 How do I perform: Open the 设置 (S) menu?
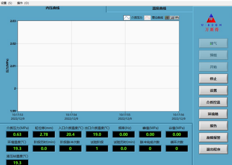tap(6, 3)
